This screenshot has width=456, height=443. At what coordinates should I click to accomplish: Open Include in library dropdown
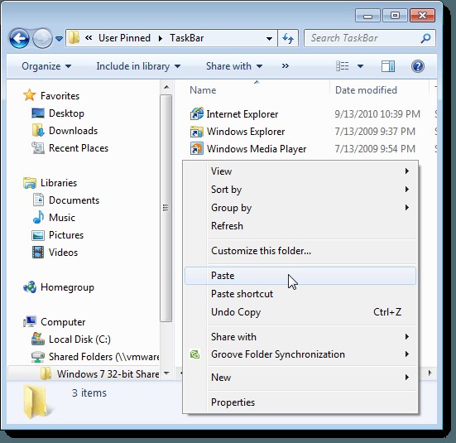(x=138, y=66)
